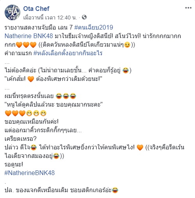Click the laughing emoji ending the ปล. line
This screenshot has width=195, height=198.
pyautogui.click(x=115, y=190)
